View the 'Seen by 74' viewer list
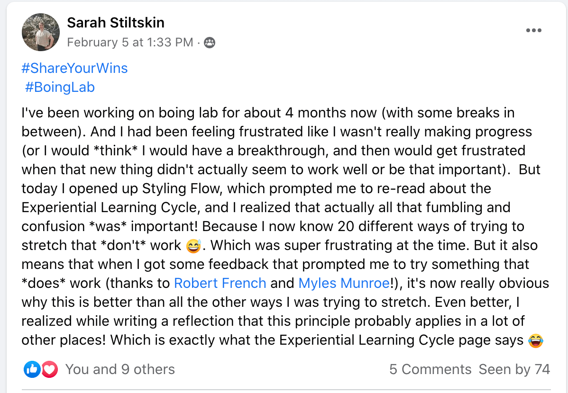 514,369
